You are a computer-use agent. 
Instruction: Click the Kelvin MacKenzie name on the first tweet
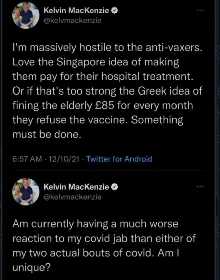76,11
